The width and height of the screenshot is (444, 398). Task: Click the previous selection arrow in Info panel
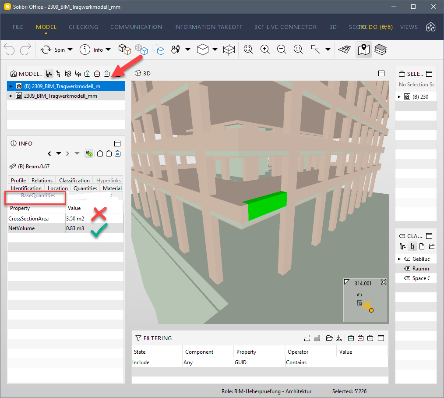(x=49, y=153)
